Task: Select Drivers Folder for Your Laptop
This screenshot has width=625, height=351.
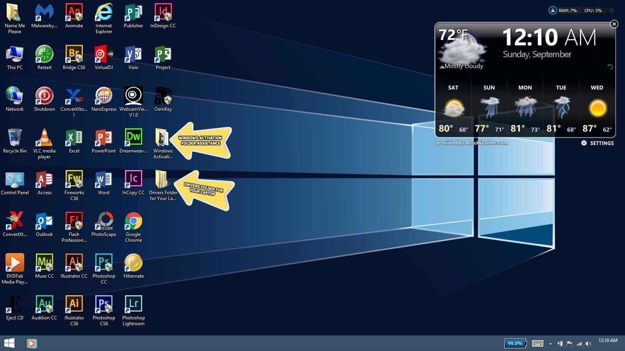Action: (163, 186)
